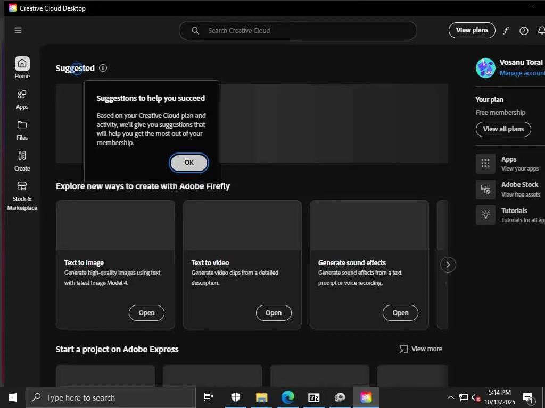Click 'Start a project on Adobe Express' heading
The width and height of the screenshot is (545, 408).
click(117, 349)
